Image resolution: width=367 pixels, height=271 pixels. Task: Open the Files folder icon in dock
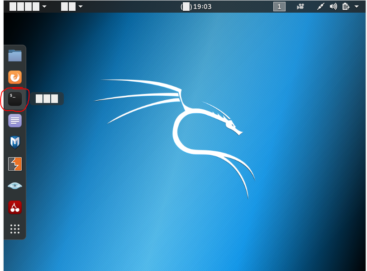[x=15, y=56]
